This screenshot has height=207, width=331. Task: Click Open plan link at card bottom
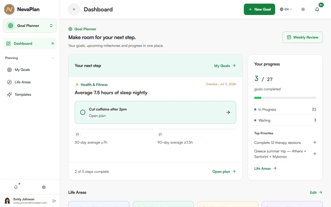(224, 172)
